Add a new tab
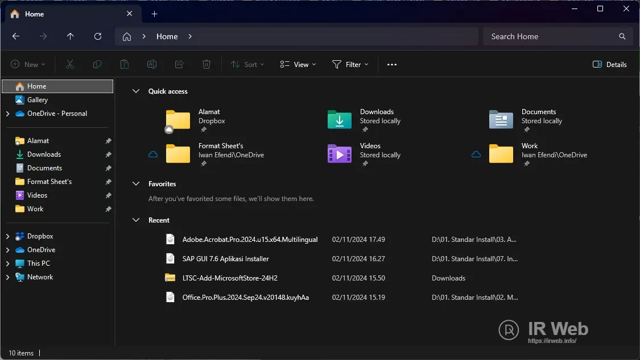The image size is (640, 360). coord(154,14)
